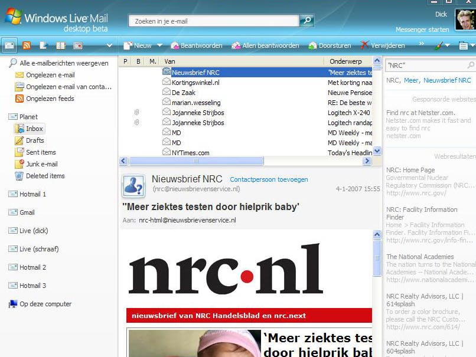476x357 pixels.
Task: Switch to the Mail shortcut icon
Action: coord(11,45)
